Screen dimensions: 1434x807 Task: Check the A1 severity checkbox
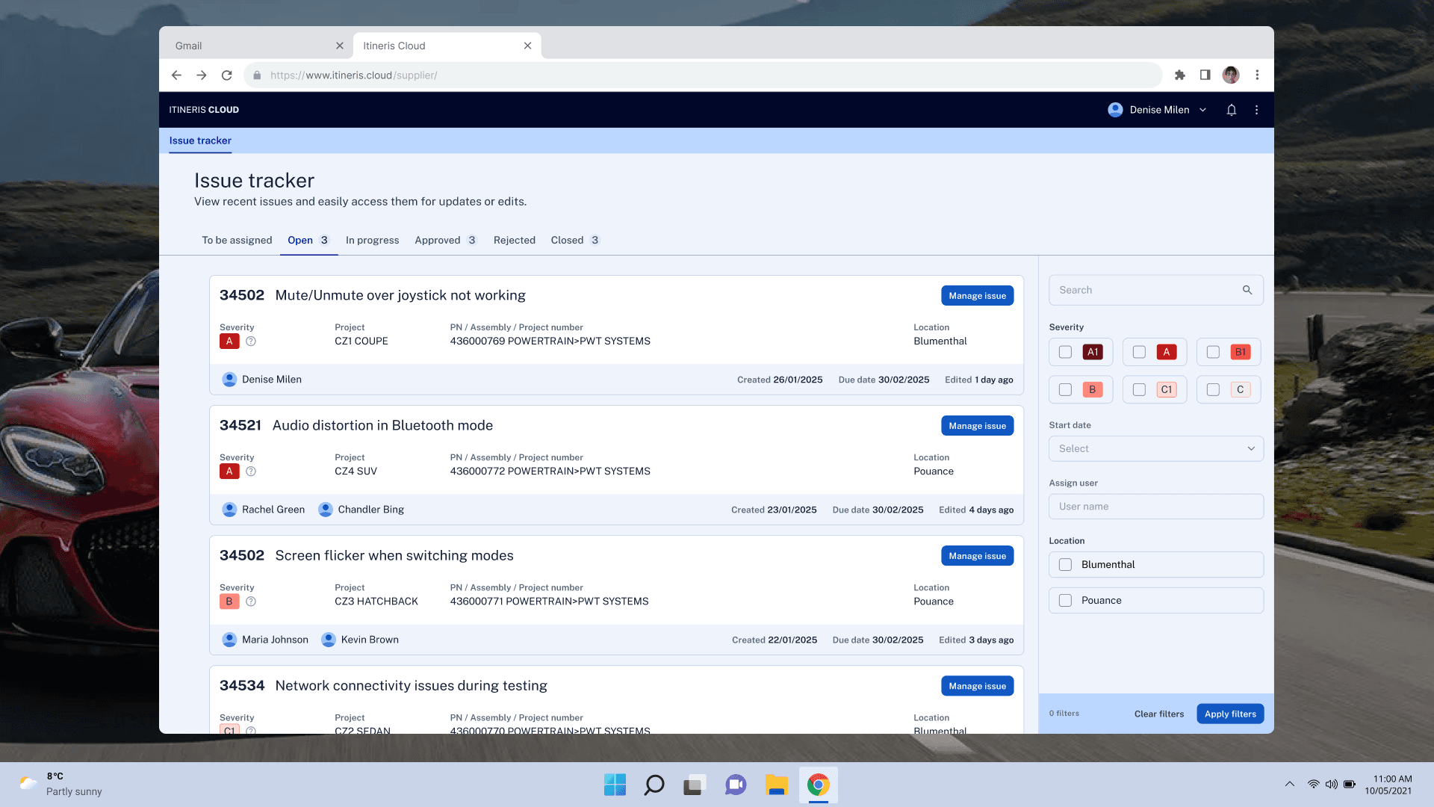coord(1066,352)
